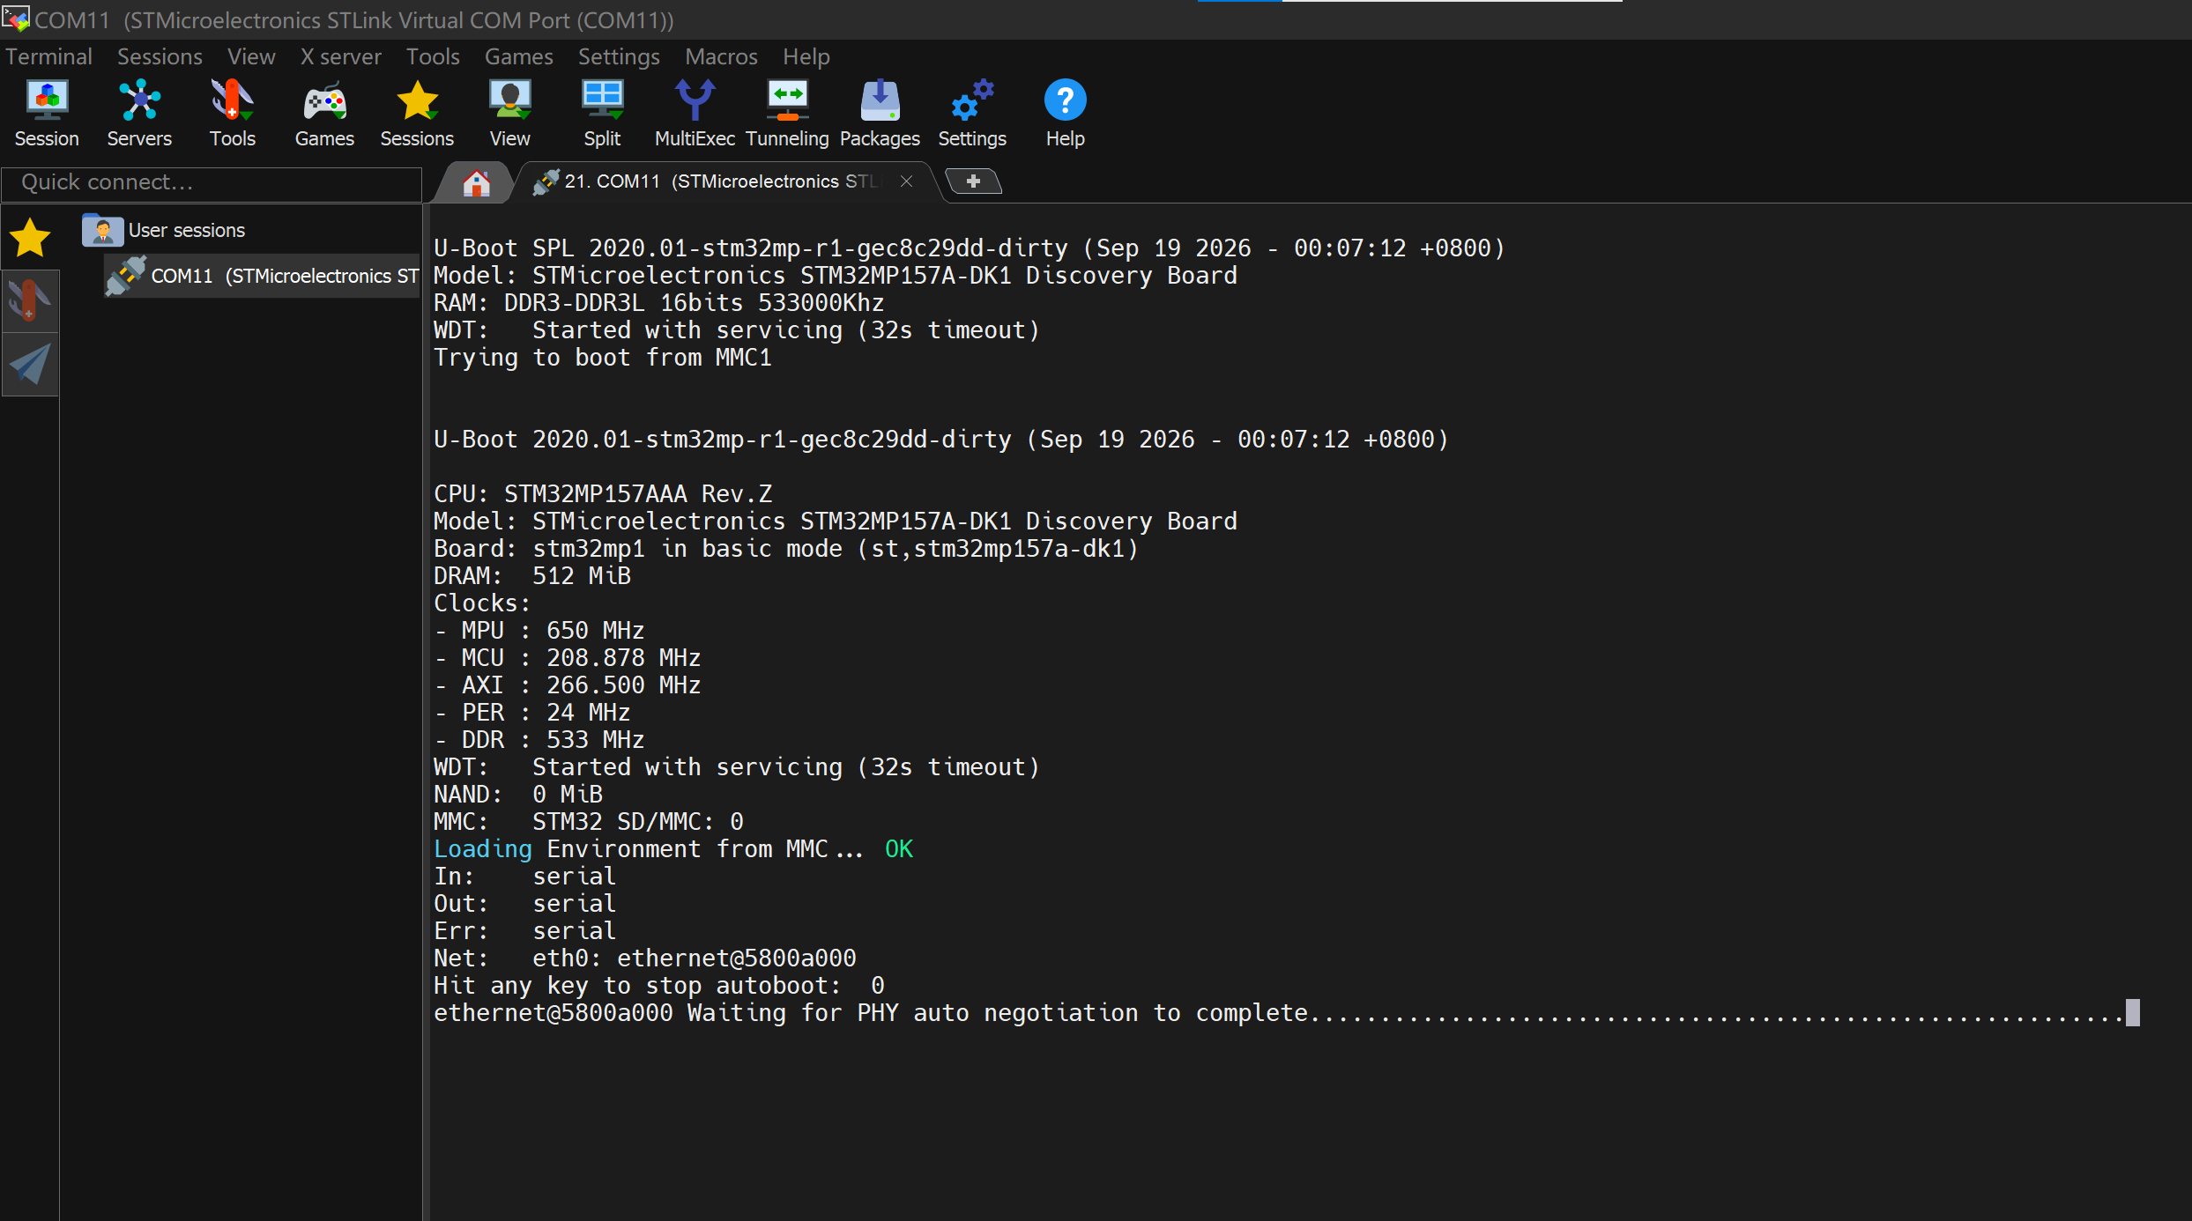Go to the Home tab
The image size is (2192, 1221).
(476, 182)
